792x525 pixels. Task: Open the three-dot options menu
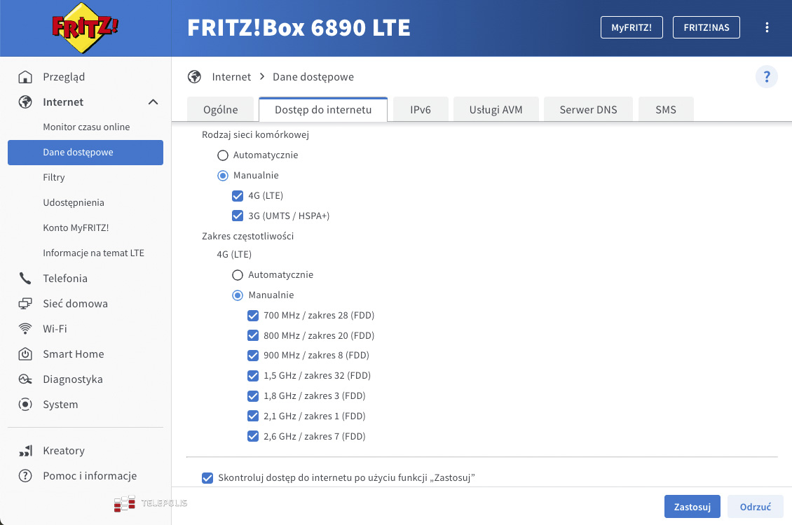[767, 27]
